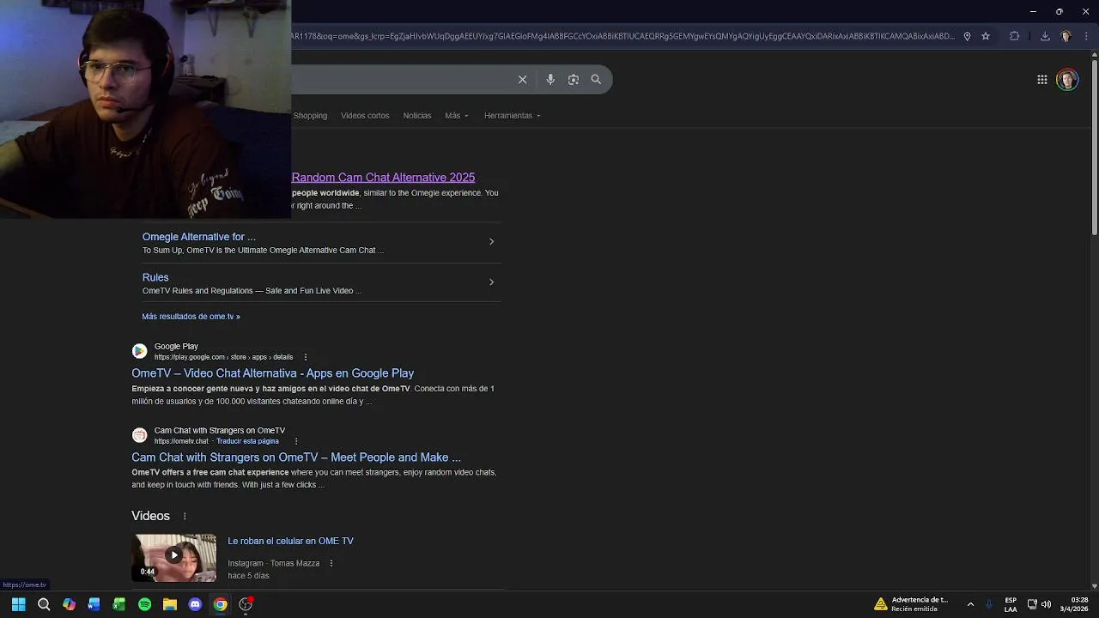1099x618 pixels.
Task: Open OmeTV Video Chat Alternativa Google Play result
Action: pyautogui.click(x=273, y=373)
